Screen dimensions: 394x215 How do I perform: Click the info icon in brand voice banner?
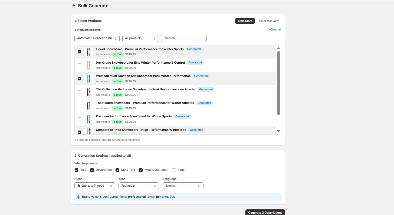78,197
